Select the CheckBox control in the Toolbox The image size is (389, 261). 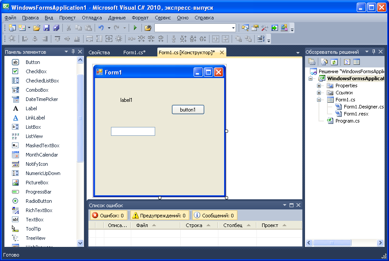[x=36, y=71]
